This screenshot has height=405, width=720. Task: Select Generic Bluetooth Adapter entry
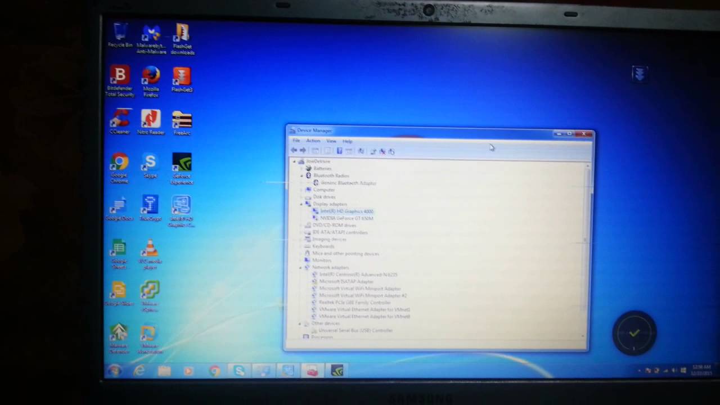click(348, 183)
